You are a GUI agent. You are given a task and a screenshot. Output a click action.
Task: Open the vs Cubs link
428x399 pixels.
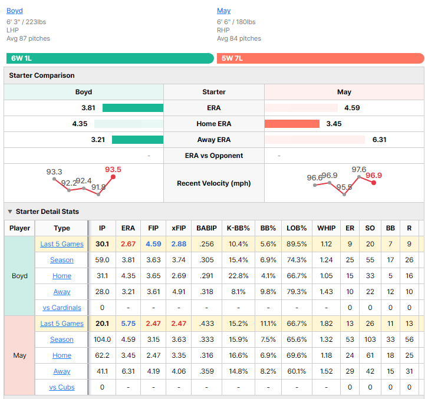62,387
